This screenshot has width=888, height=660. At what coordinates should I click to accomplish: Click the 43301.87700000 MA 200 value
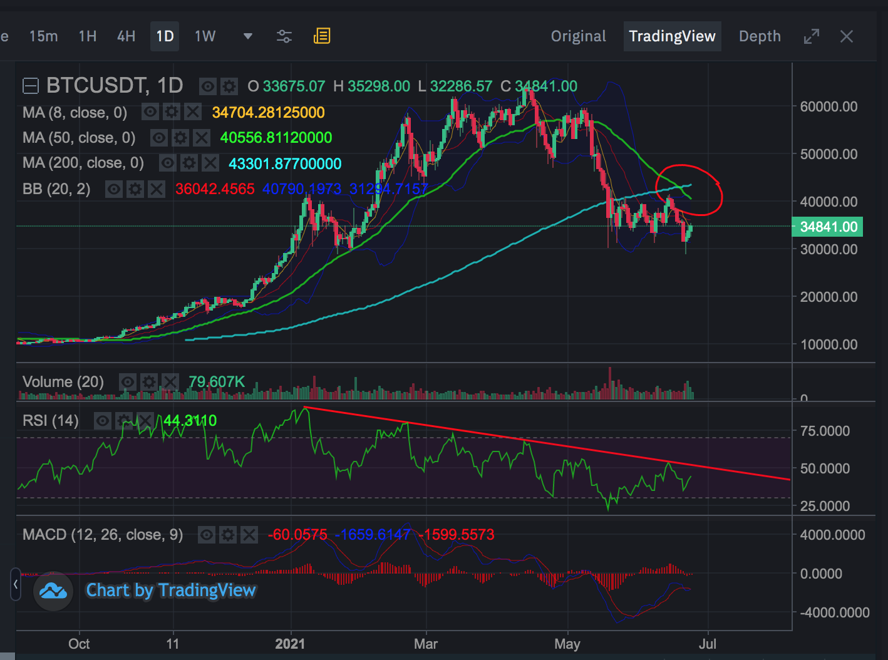[285, 164]
